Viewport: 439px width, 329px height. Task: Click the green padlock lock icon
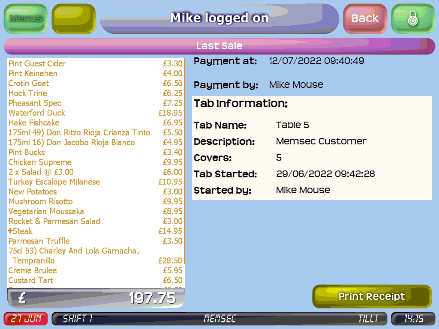(x=412, y=19)
